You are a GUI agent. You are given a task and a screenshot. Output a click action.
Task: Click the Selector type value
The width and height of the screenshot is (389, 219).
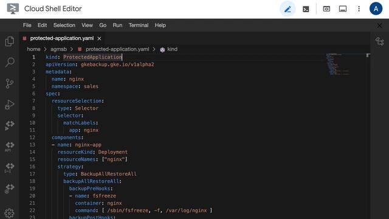(x=86, y=108)
